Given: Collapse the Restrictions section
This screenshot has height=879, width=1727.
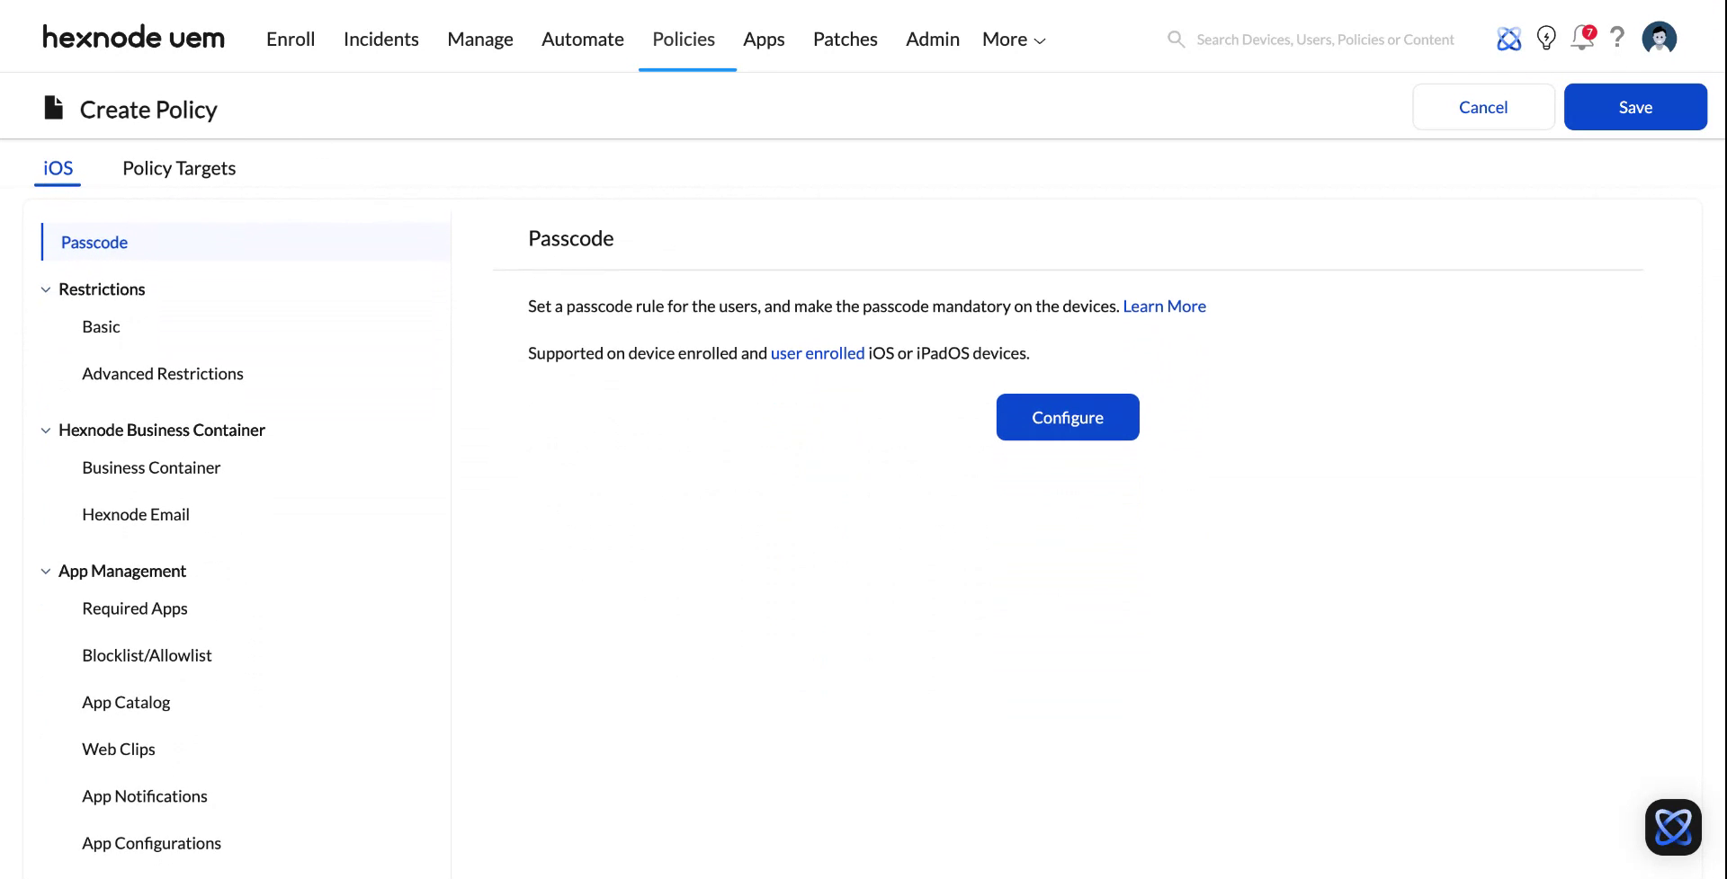Looking at the screenshot, I should tap(46, 289).
